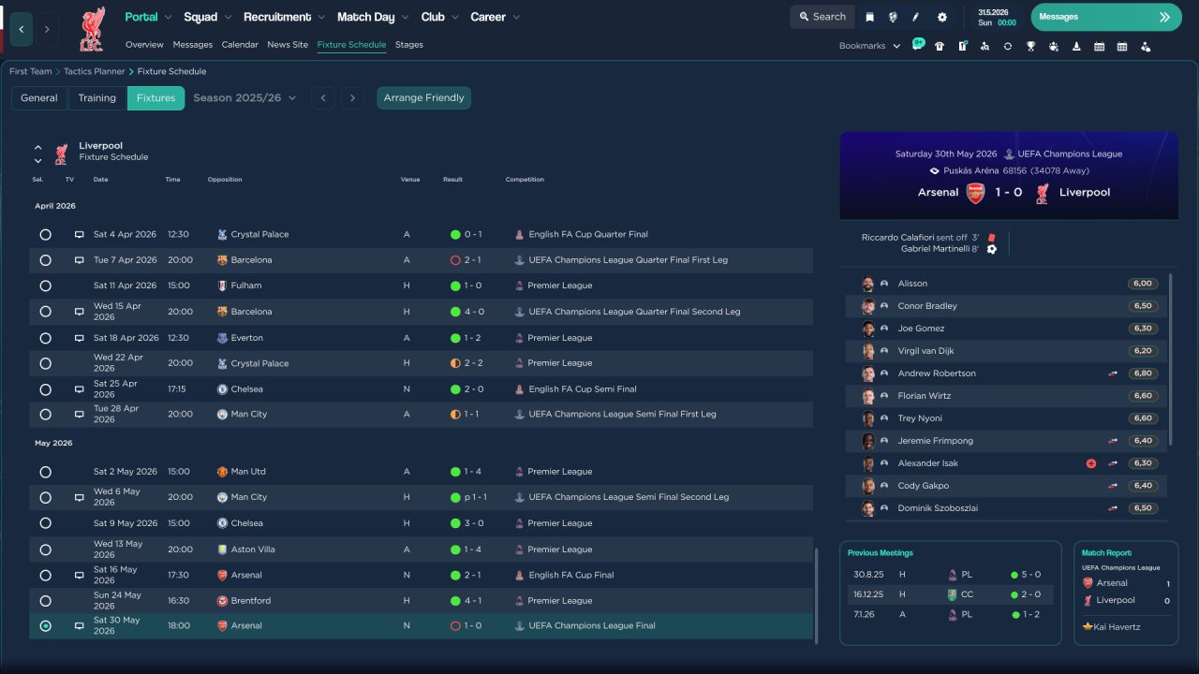Go back with the navigation back arrow
This screenshot has width=1199, height=674.
pyautogui.click(x=22, y=29)
